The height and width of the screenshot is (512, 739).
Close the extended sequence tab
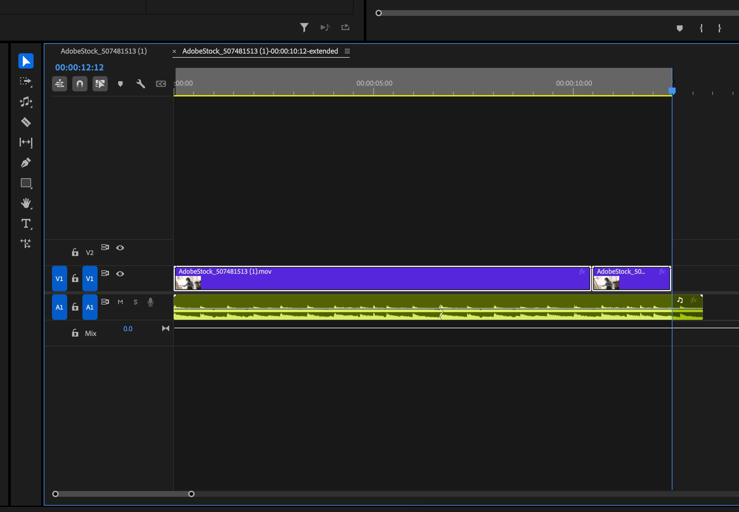[174, 51]
